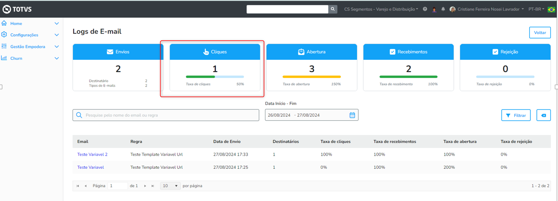The height and width of the screenshot is (201, 558).
Task: Click the magnifier icon in email search field
Action: click(79, 115)
